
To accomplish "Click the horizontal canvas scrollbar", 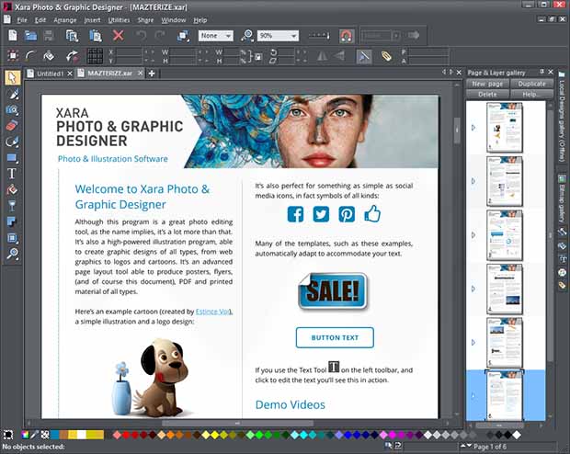I will pyautogui.click(x=237, y=423).
